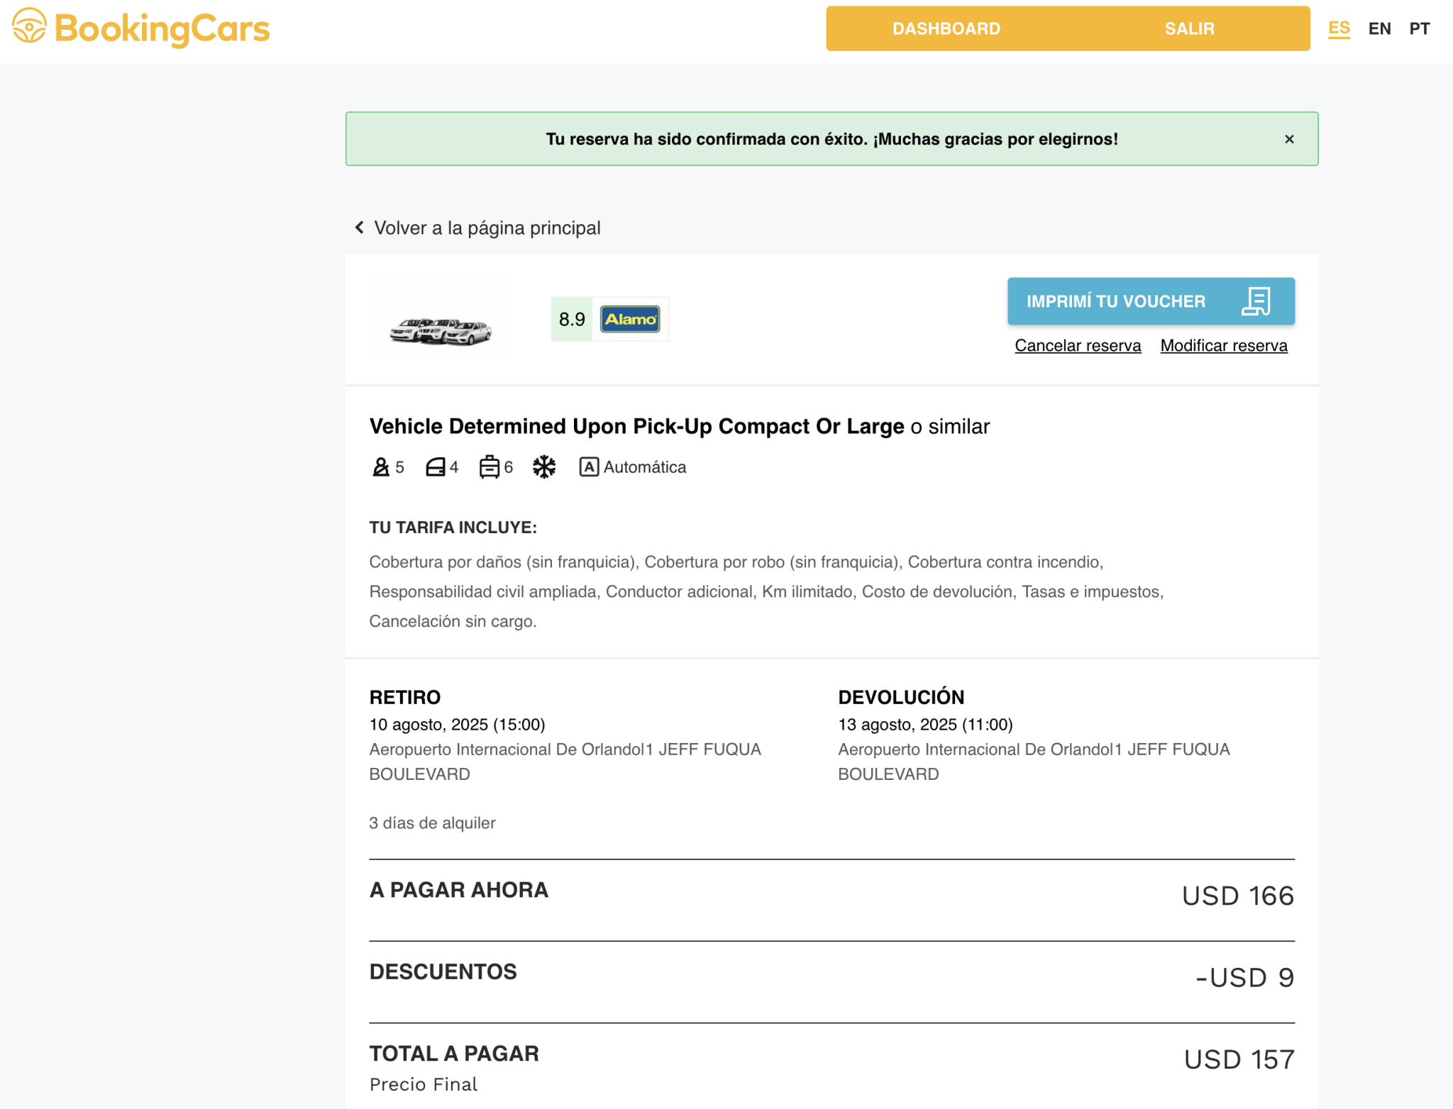The width and height of the screenshot is (1453, 1109).
Task: Click the Modificar reserva link
Action: click(1223, 345)
